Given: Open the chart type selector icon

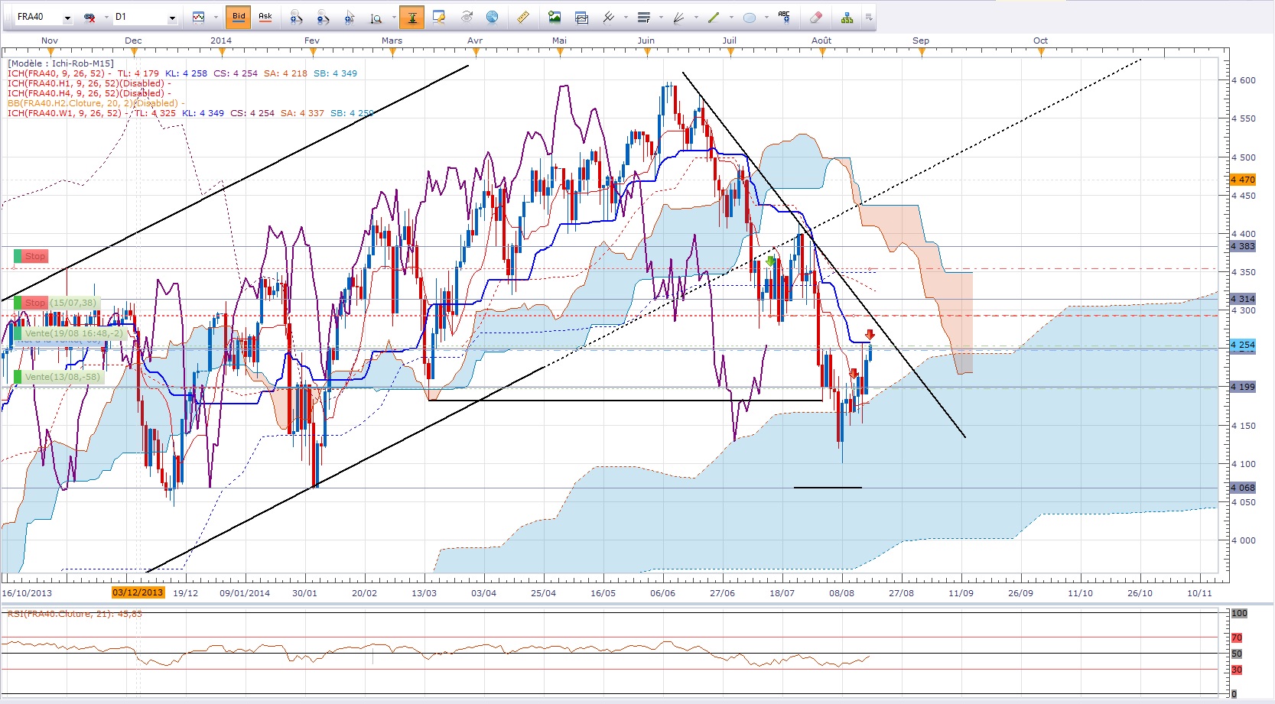Looking at the screenshot, I should 199,17.
